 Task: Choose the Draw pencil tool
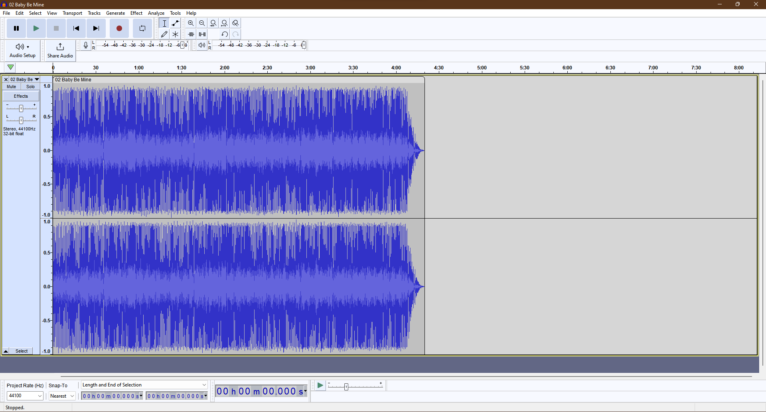(164, 34)
